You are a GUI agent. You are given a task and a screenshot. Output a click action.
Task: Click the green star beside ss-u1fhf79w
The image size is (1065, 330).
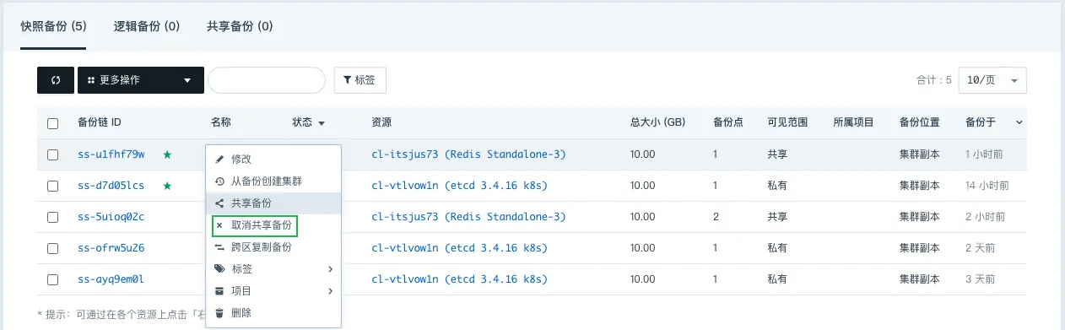167,154
